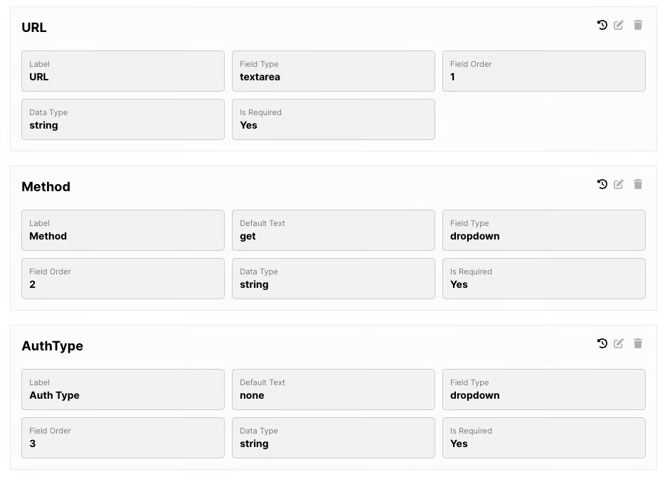Image resolution: width=660 pixels, height=489 pixels.
Task: Select the Auth Type label box
Action: [x=122, y=389]
